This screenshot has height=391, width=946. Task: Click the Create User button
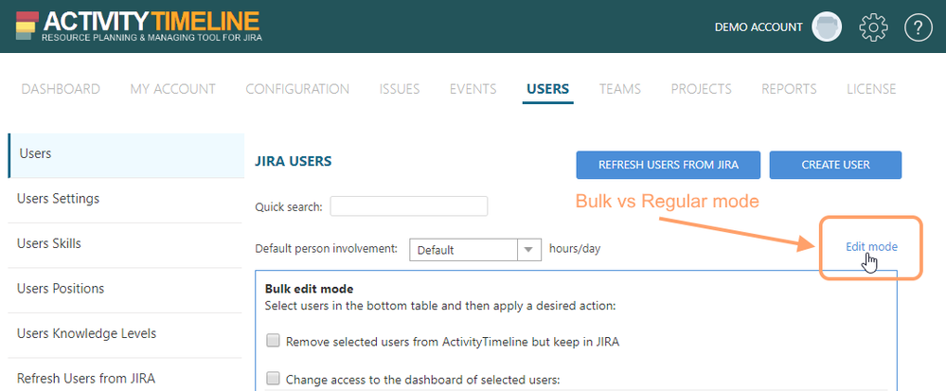coord(835,165)
